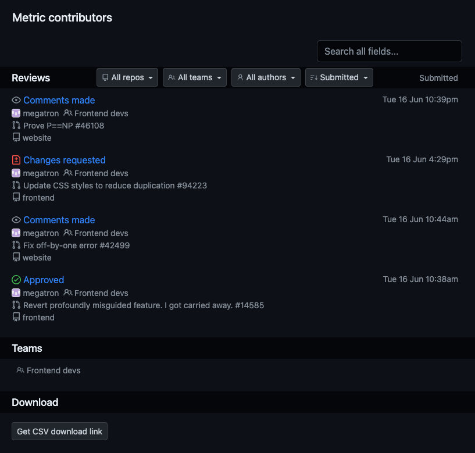Focus the Search all fields input
Viewport: 475px width, 453px height.
tap(390, 51)
